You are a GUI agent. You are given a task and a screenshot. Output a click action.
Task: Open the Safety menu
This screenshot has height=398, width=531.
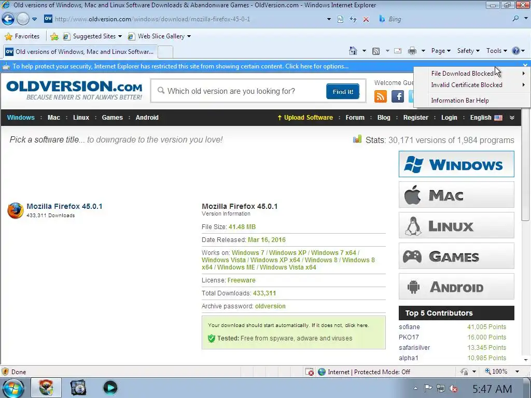click(x=468, y=51)
